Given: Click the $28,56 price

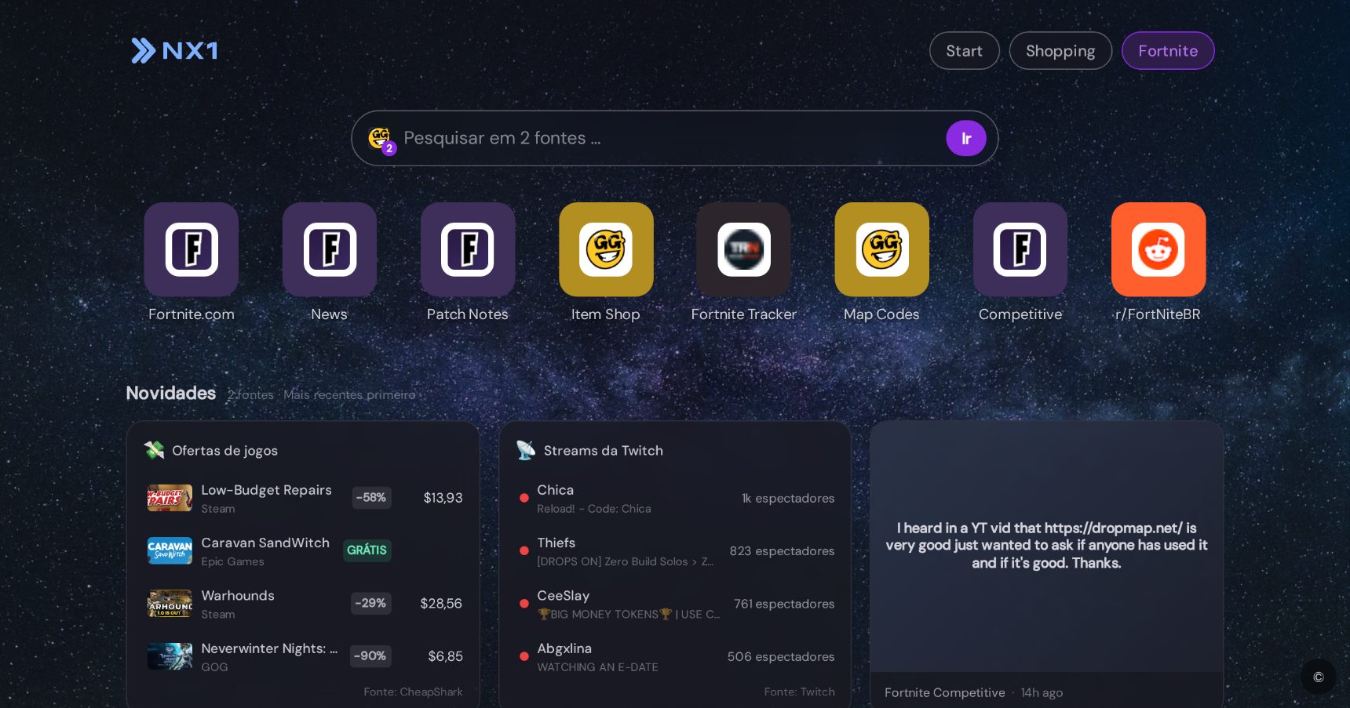Looking at the screenshot, I should click(x=441, y=604).
